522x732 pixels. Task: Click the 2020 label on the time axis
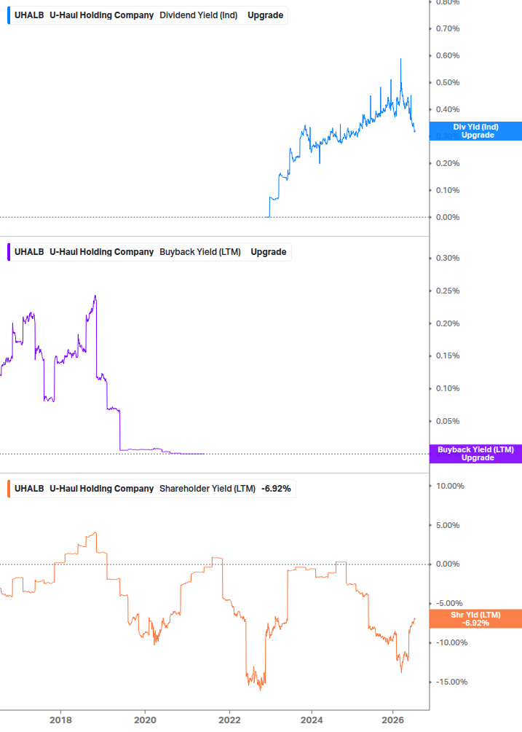coord(145,720)
